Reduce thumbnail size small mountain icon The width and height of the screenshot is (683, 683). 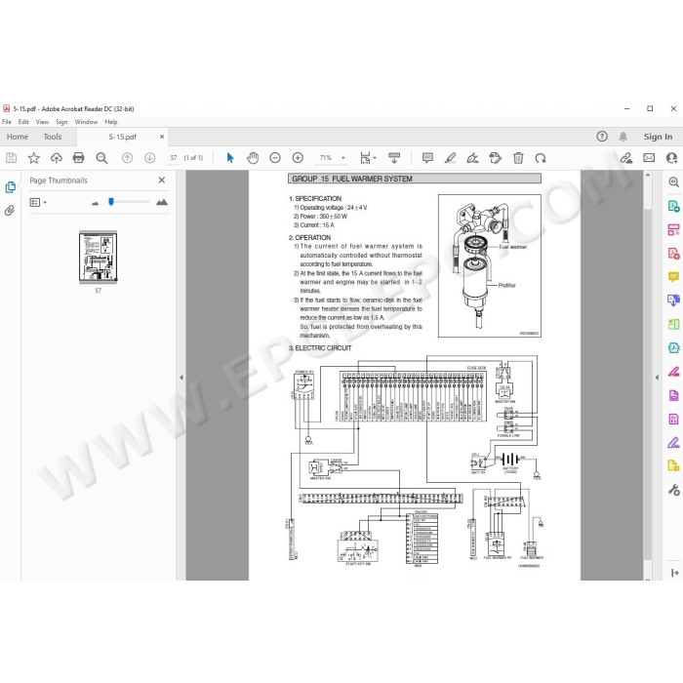[x=95, y=203]
